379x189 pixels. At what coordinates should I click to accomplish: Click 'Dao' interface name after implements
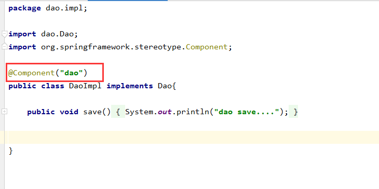165,86
